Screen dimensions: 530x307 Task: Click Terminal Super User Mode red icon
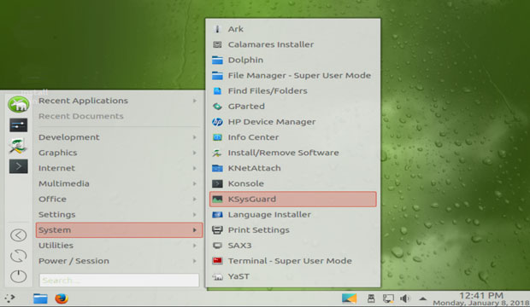pos(217,261)
